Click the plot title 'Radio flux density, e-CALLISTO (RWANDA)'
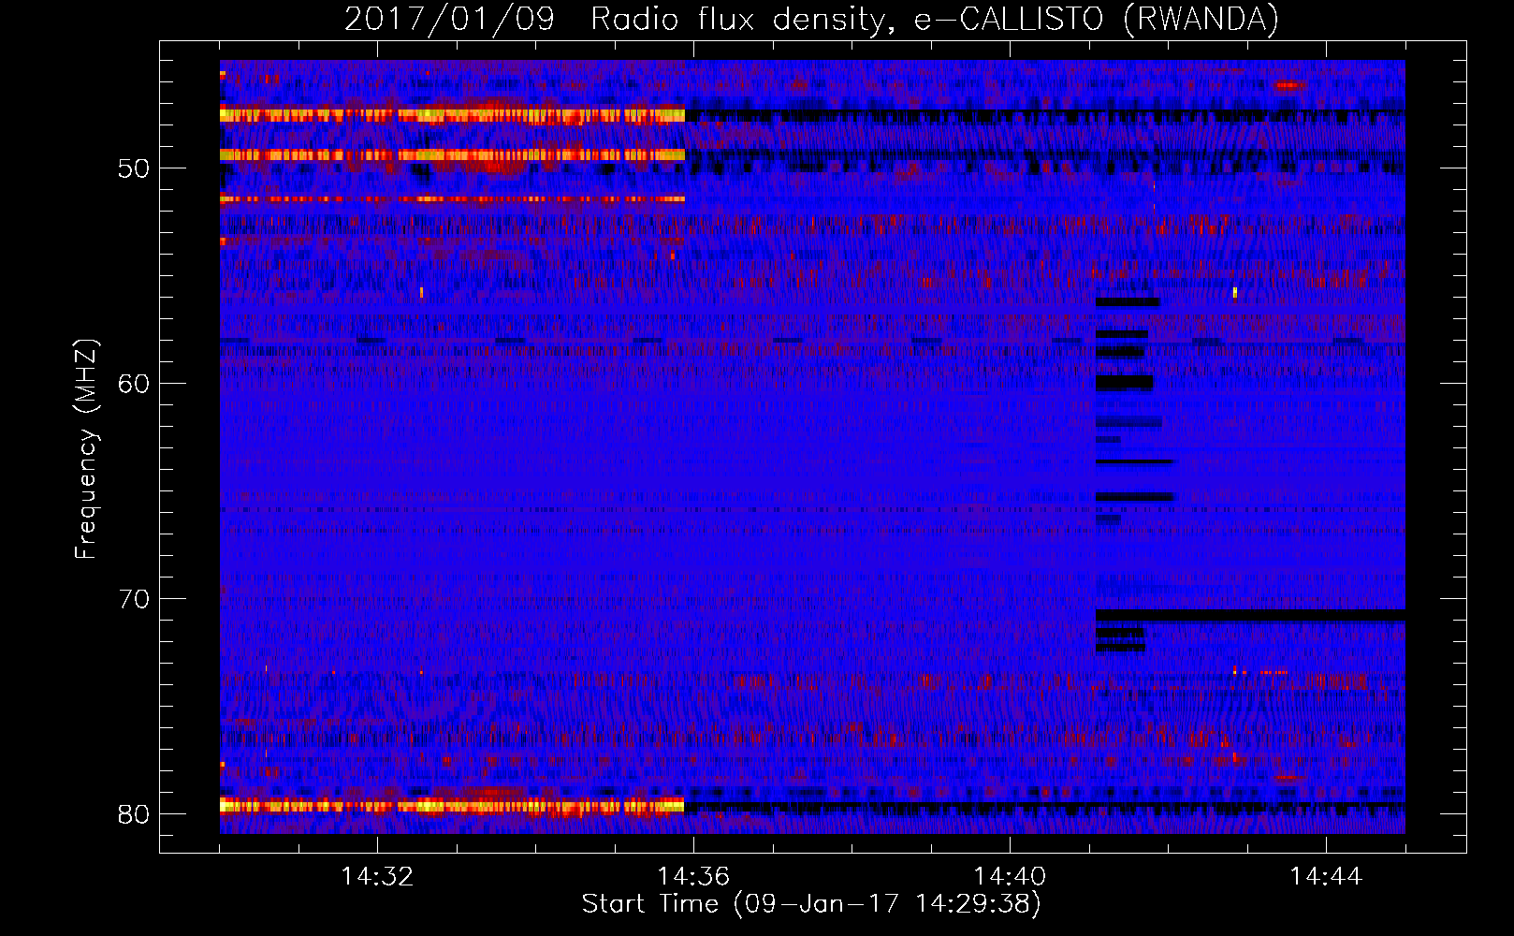Viewport: 1514px width, 936px height. pyautogui.click(x=935, y=20)
